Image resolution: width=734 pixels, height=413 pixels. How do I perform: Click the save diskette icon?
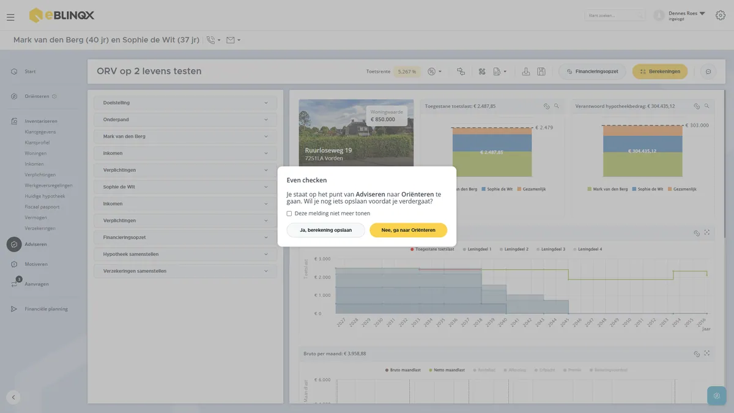coord(541,72)
